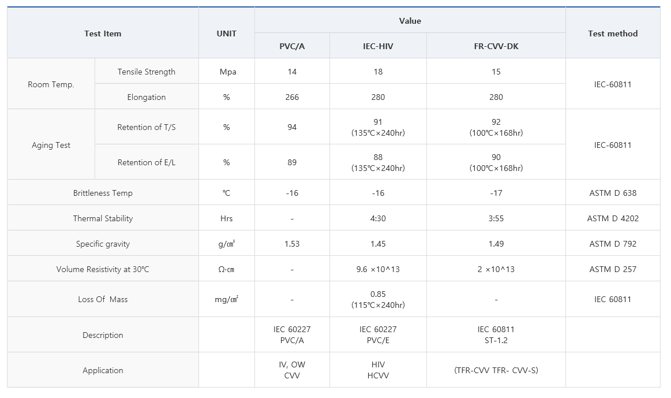This screenshot has height=398, width=671.
Task: Click the Retention of T/S label
Action: pos(147,127)
